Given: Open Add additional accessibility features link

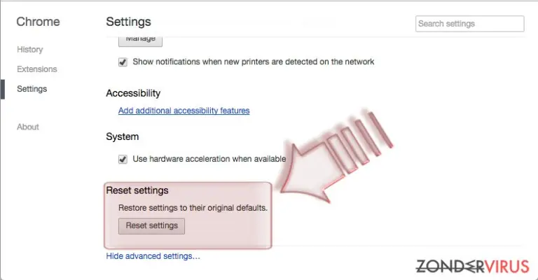Looking at the screenshot, I should click(184, 111).
